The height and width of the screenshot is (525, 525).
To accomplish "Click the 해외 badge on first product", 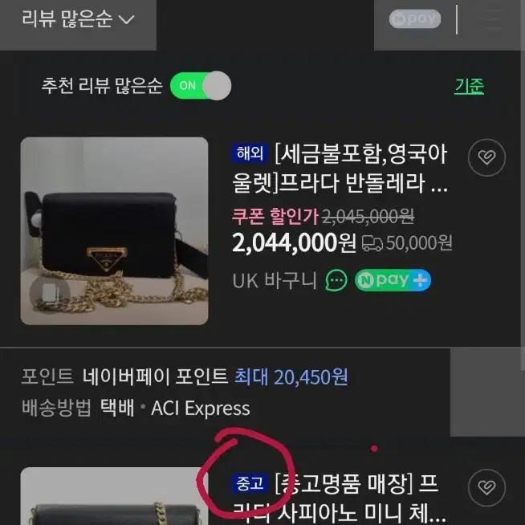I will tap(250, 153).
